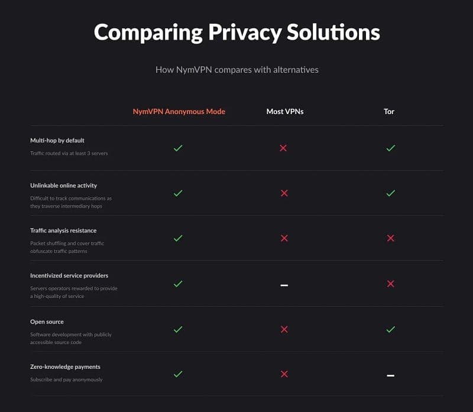Click NymVPN checkmark for Traffic analysis resistance
Image resolution: width=473 pixels, height=412 pixels.
click(178, 238)
